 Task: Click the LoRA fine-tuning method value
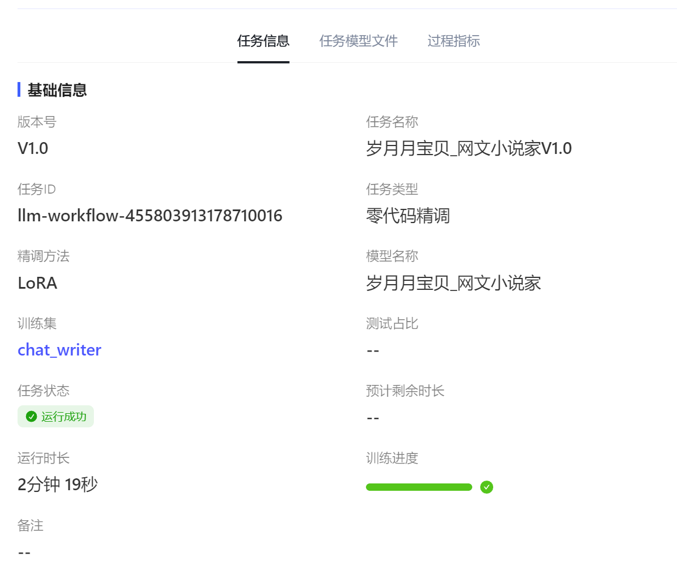37,283
